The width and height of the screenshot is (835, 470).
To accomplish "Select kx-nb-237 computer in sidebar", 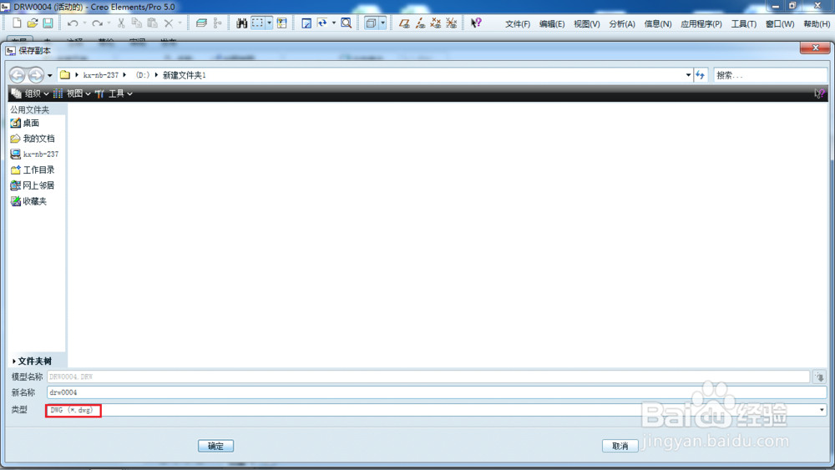I will pyautogui.click(x=34, y=154).
